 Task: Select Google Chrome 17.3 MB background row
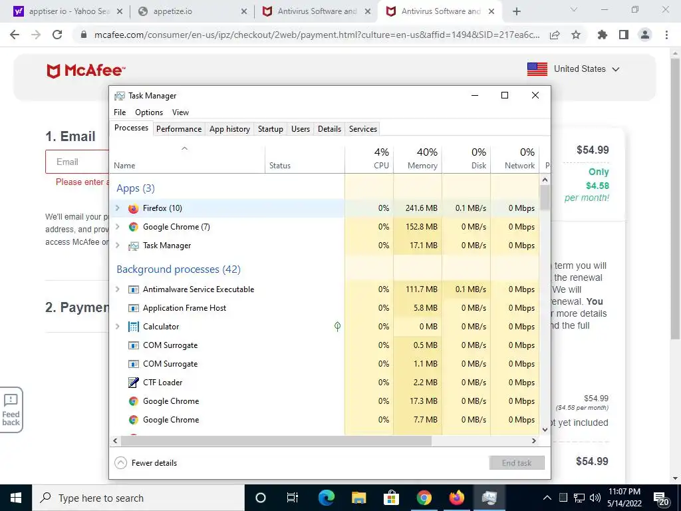pos(325,401)
